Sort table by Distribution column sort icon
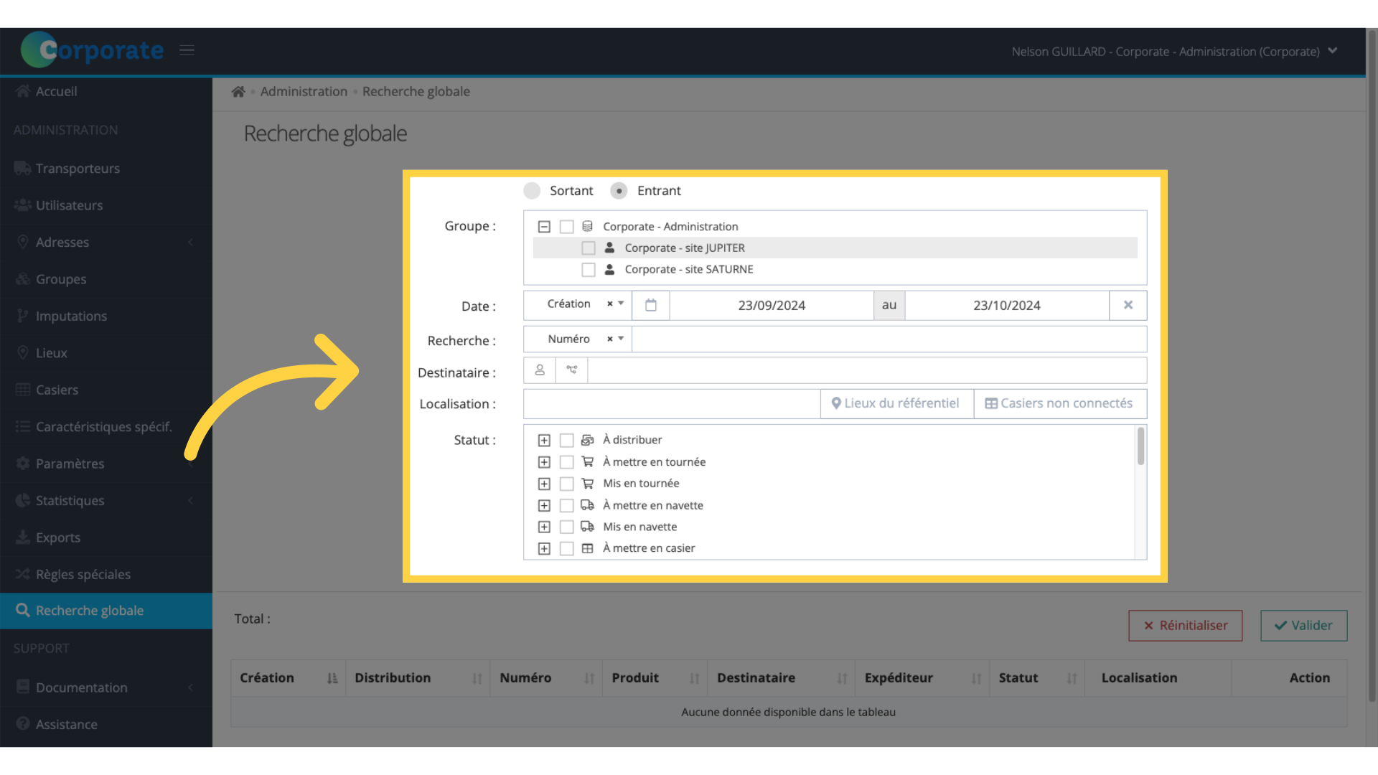This screenshot has height=775, width=1378. pyautogui.click(x=477, y=679)
